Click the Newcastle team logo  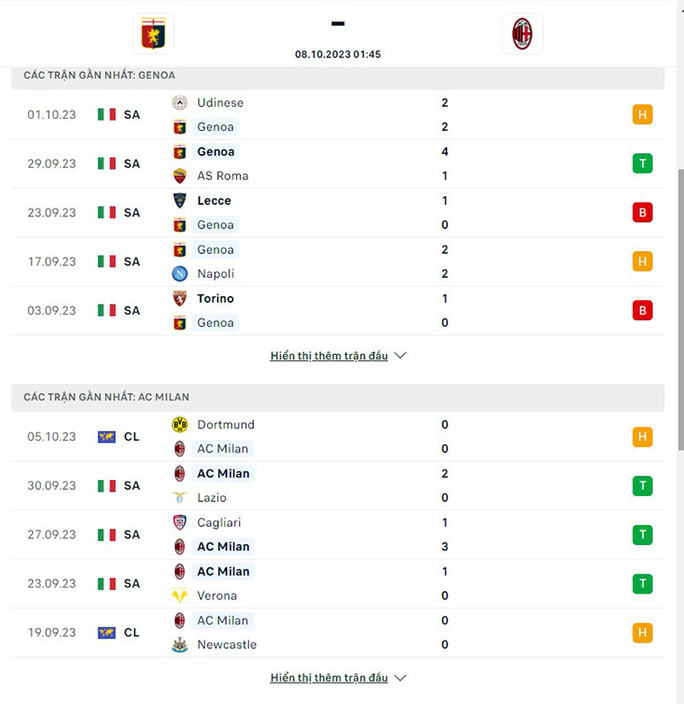[x=180, y=645]
